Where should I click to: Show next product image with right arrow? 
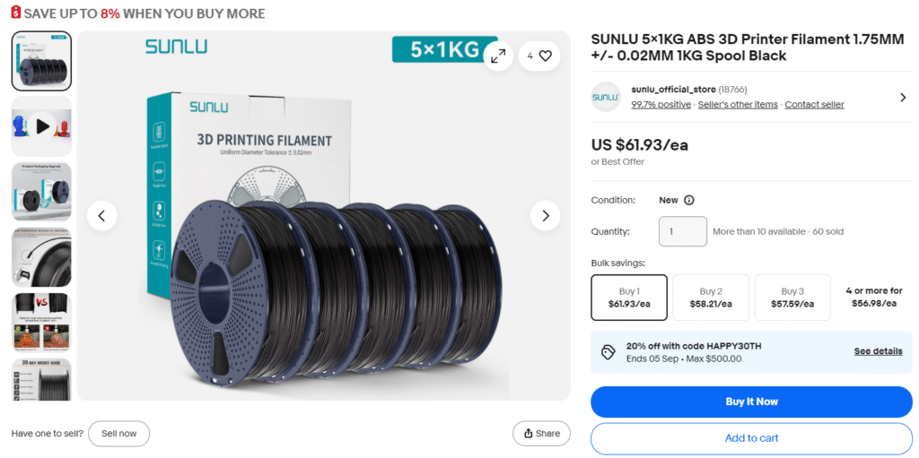tap(545, 215)
